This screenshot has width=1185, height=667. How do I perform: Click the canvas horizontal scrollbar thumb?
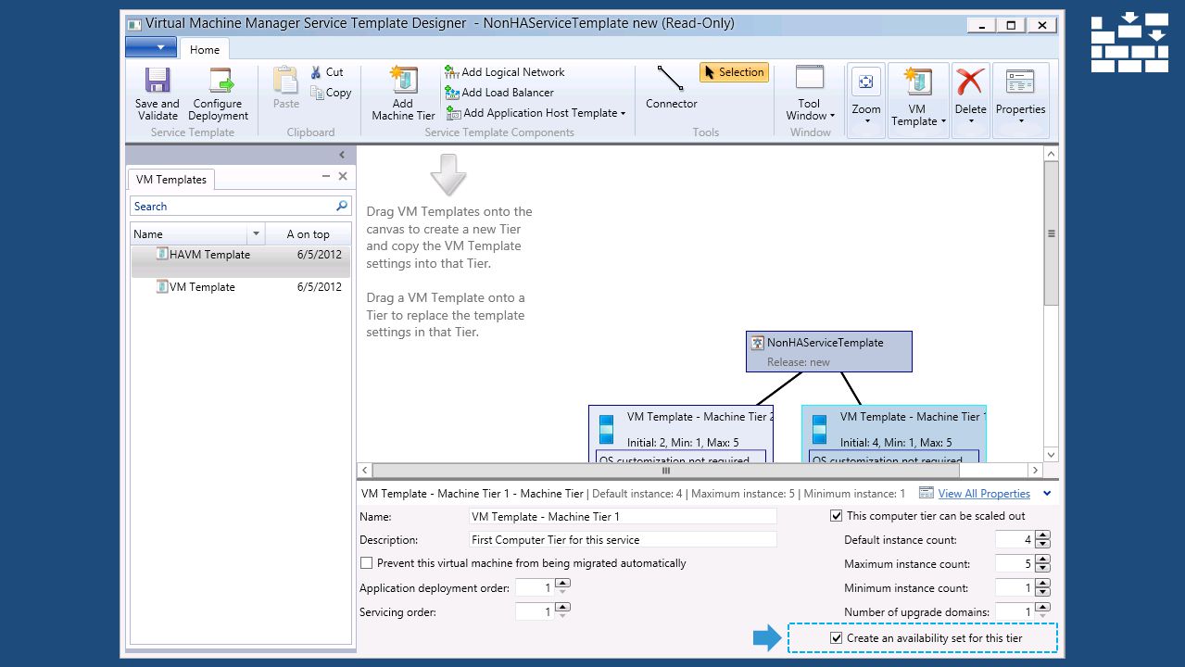[x=665, y=471]
